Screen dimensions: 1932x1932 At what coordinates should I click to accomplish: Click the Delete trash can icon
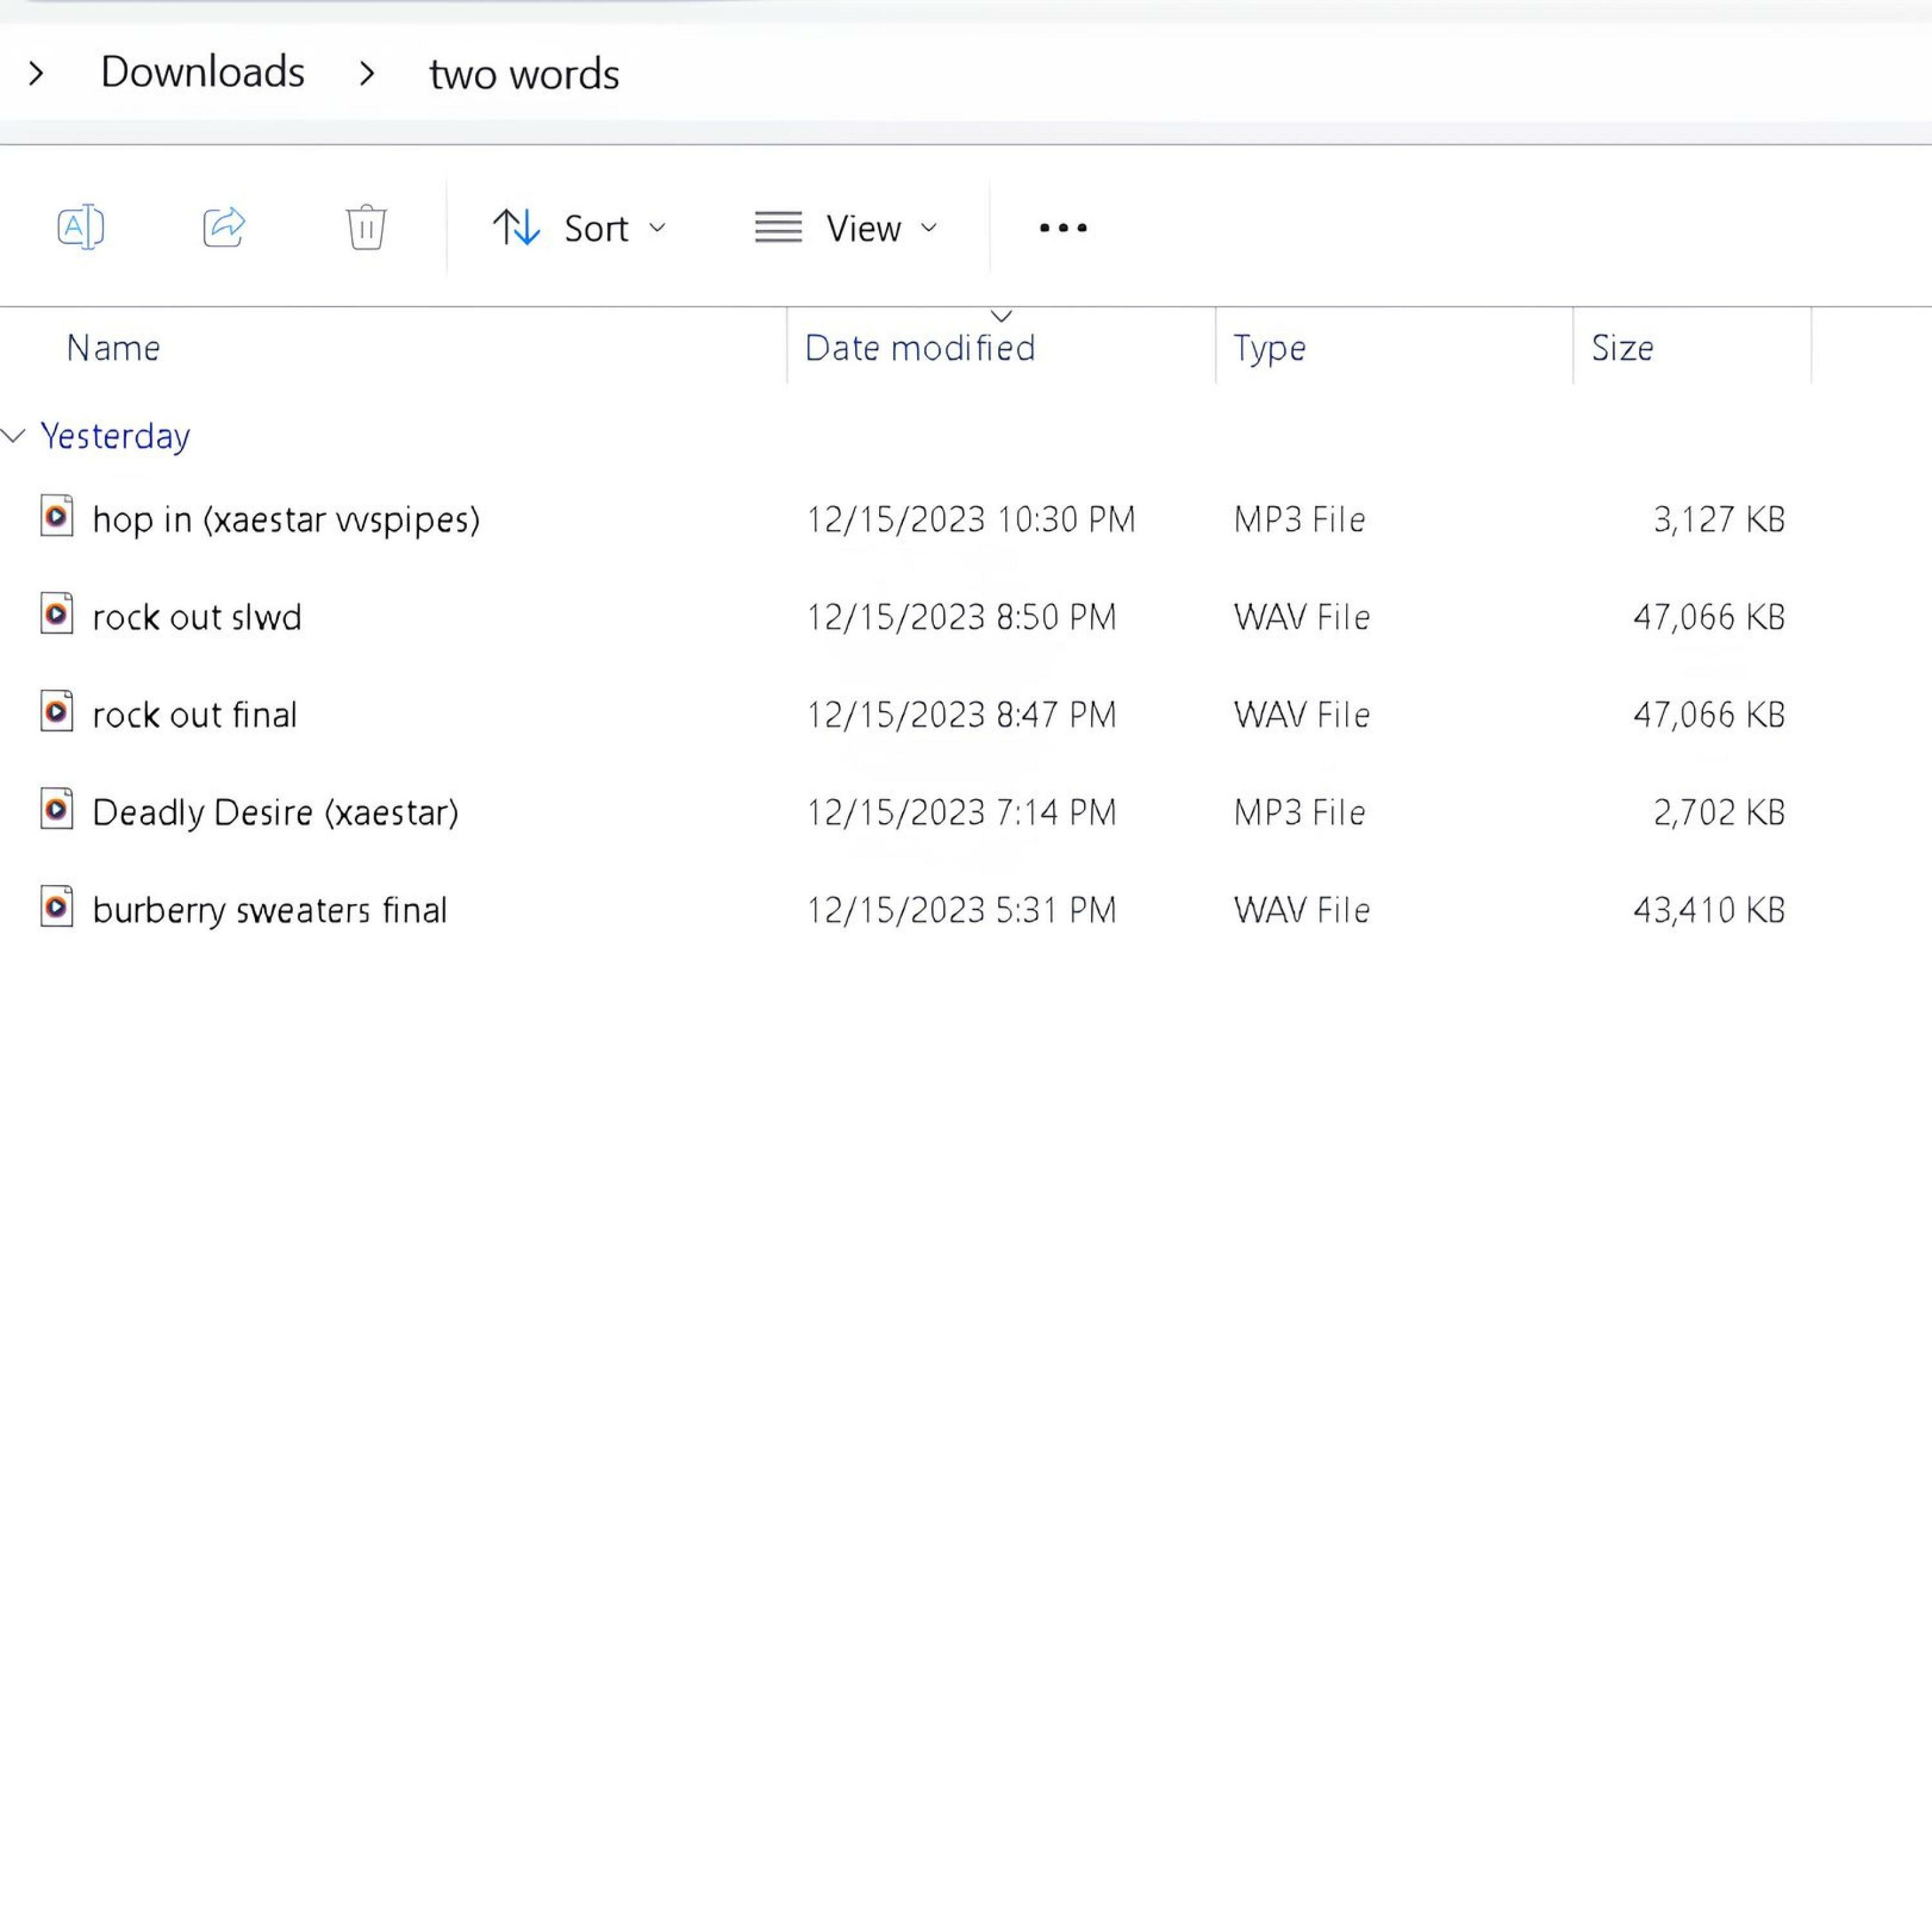366,227
